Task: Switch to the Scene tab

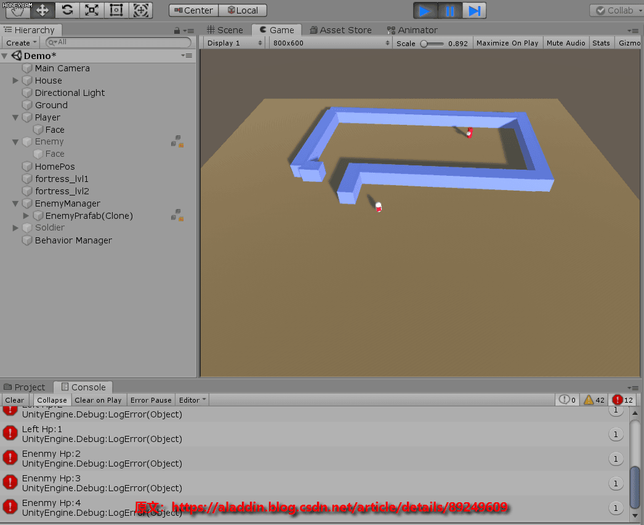Action: pos(225,30)
